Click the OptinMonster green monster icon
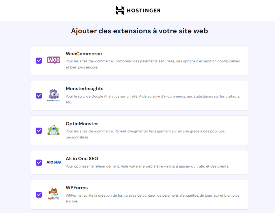275x213 pixels. 53,130
